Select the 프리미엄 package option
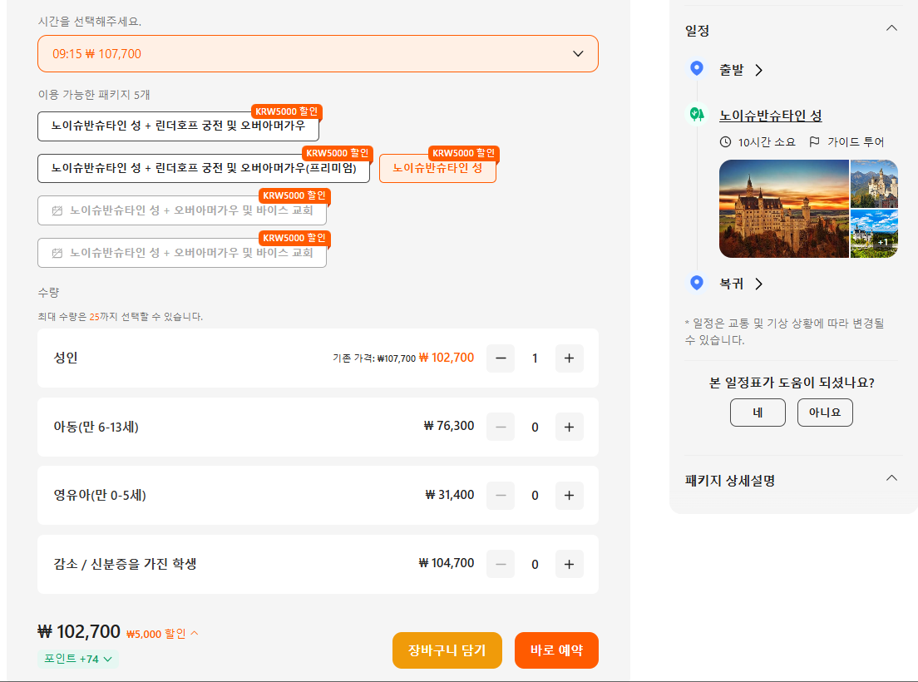 (x=204, y=169)
